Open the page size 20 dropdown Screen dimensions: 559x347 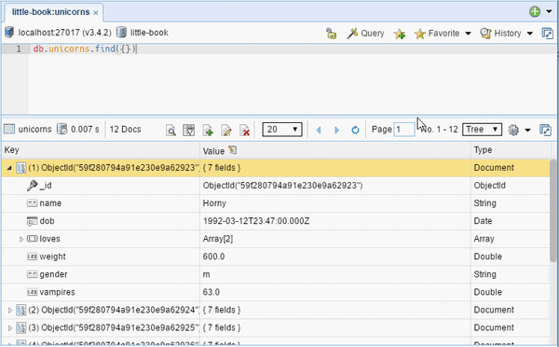(282, 130)
